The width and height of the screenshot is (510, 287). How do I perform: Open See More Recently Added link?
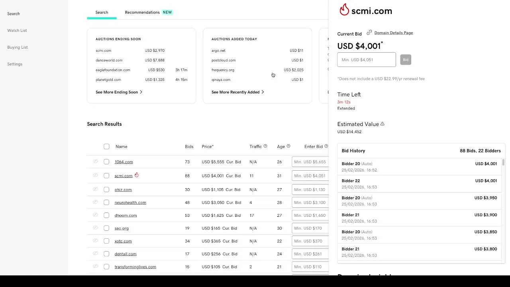[x=238, y=92]
